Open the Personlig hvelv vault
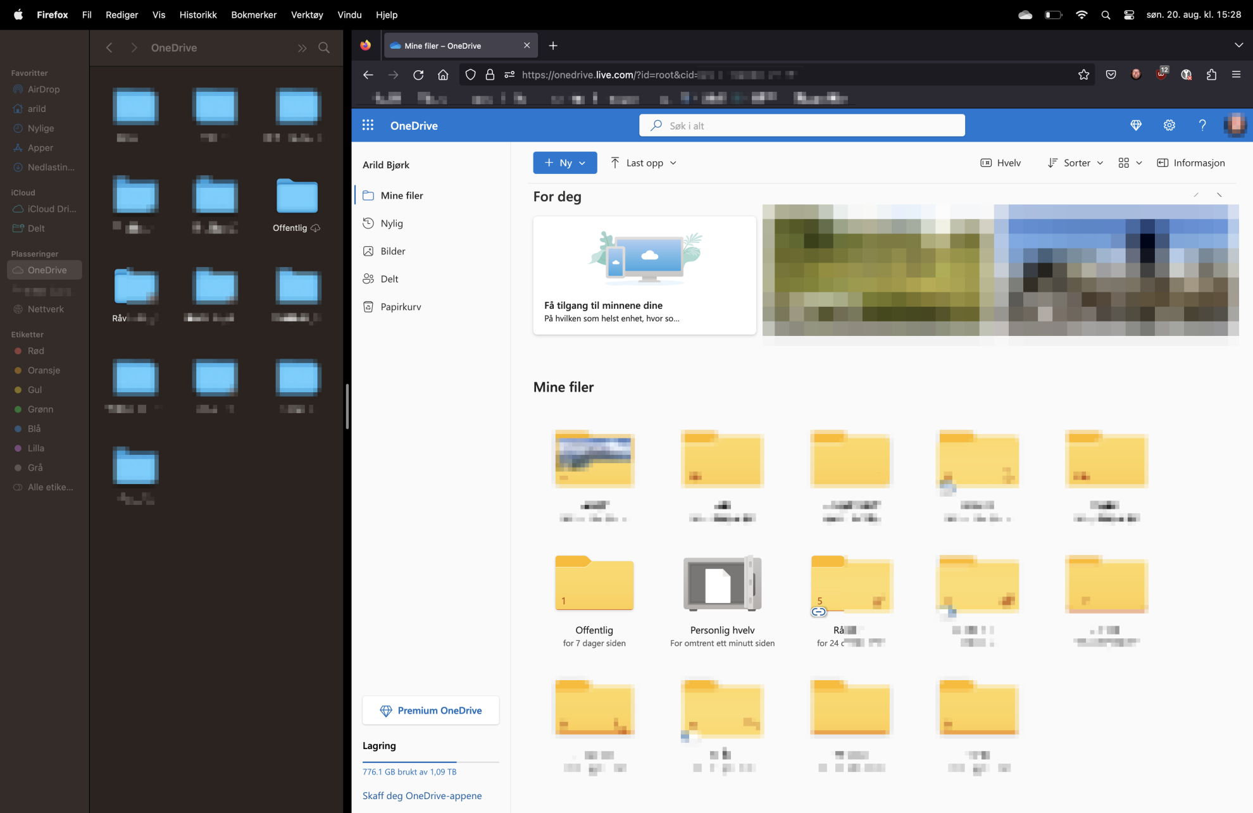 [x=722, y=584]
